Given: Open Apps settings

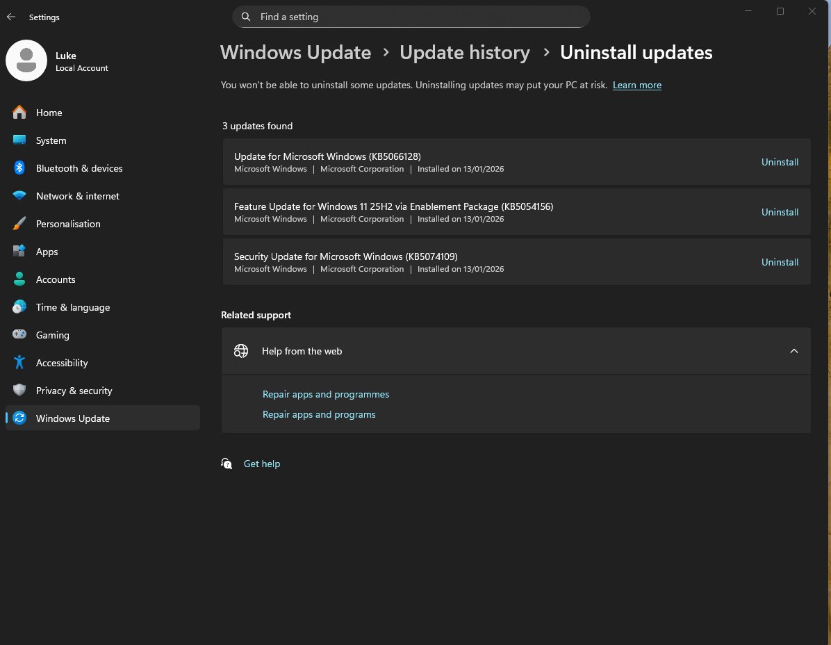Looking at the screenshot, I should 47,252.
